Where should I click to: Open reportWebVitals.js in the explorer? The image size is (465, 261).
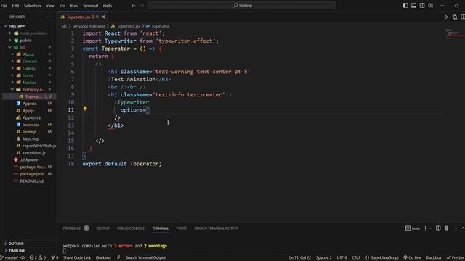tap(39, 146)
